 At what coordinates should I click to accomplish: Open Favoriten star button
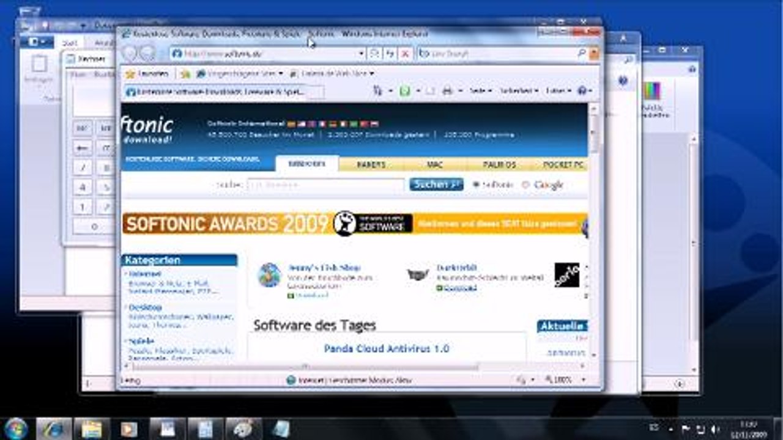[x=147, y=73]
